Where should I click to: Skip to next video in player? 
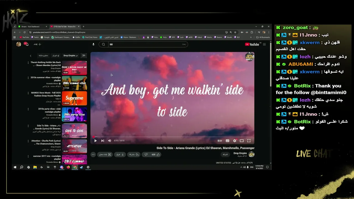[103, 141]
